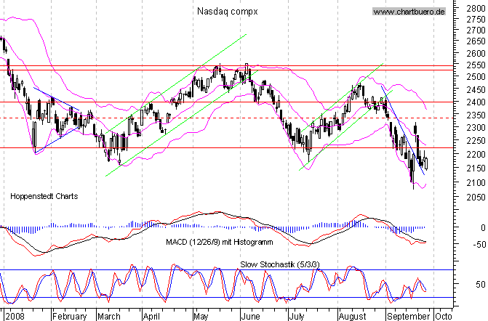The height and width of the screenshot is (321, 488).
Task: Click the 2450 price axis value
Action: [476, 90]
